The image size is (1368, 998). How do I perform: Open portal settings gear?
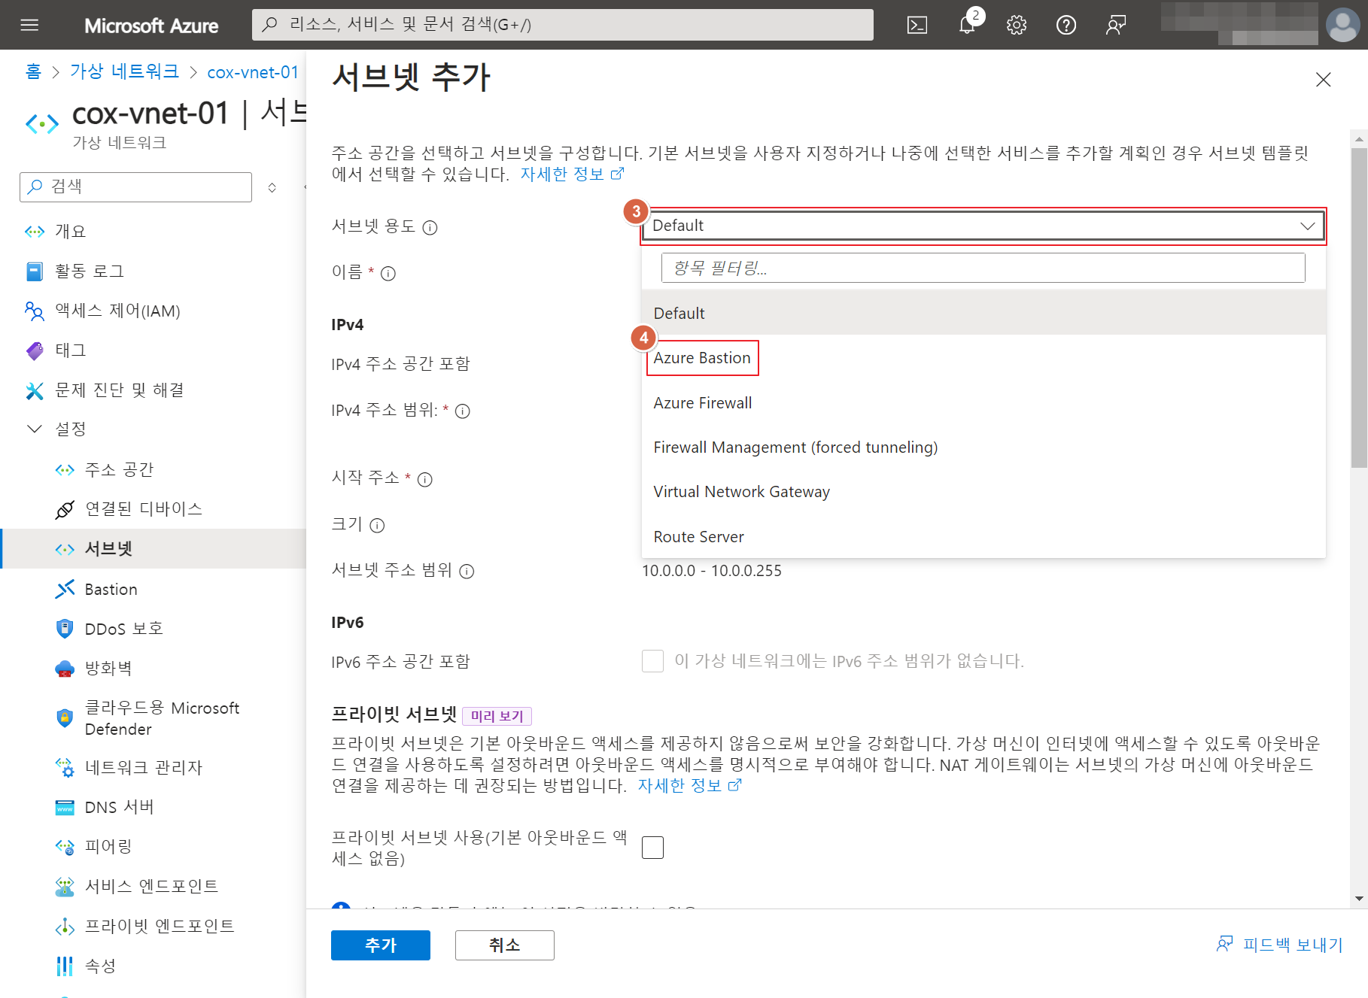(x=1017, y=26)
